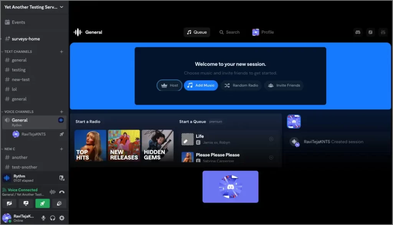Open the soundboard
Viewport: 393px width, 225px height.
59,204
